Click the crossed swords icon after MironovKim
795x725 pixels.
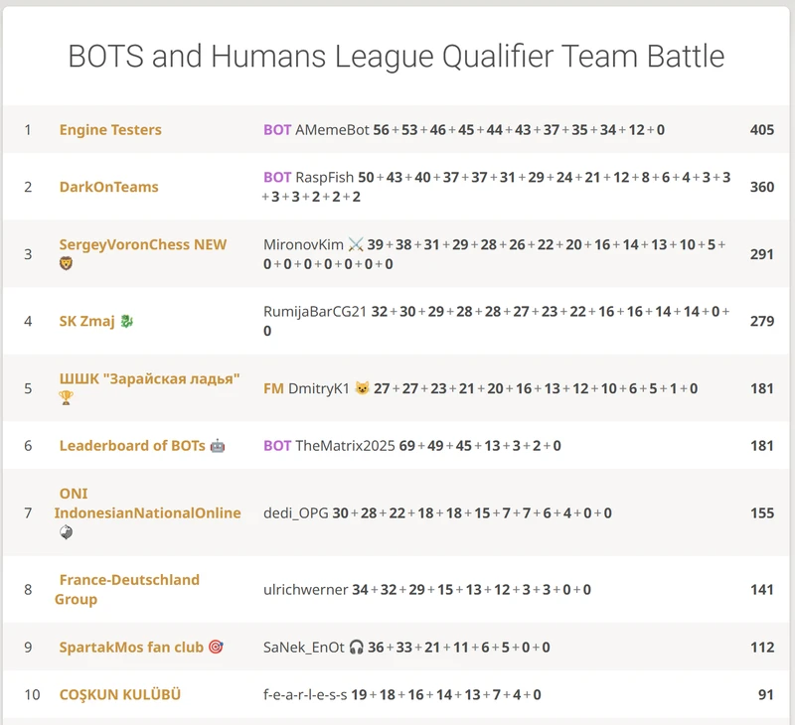(356, 244)
